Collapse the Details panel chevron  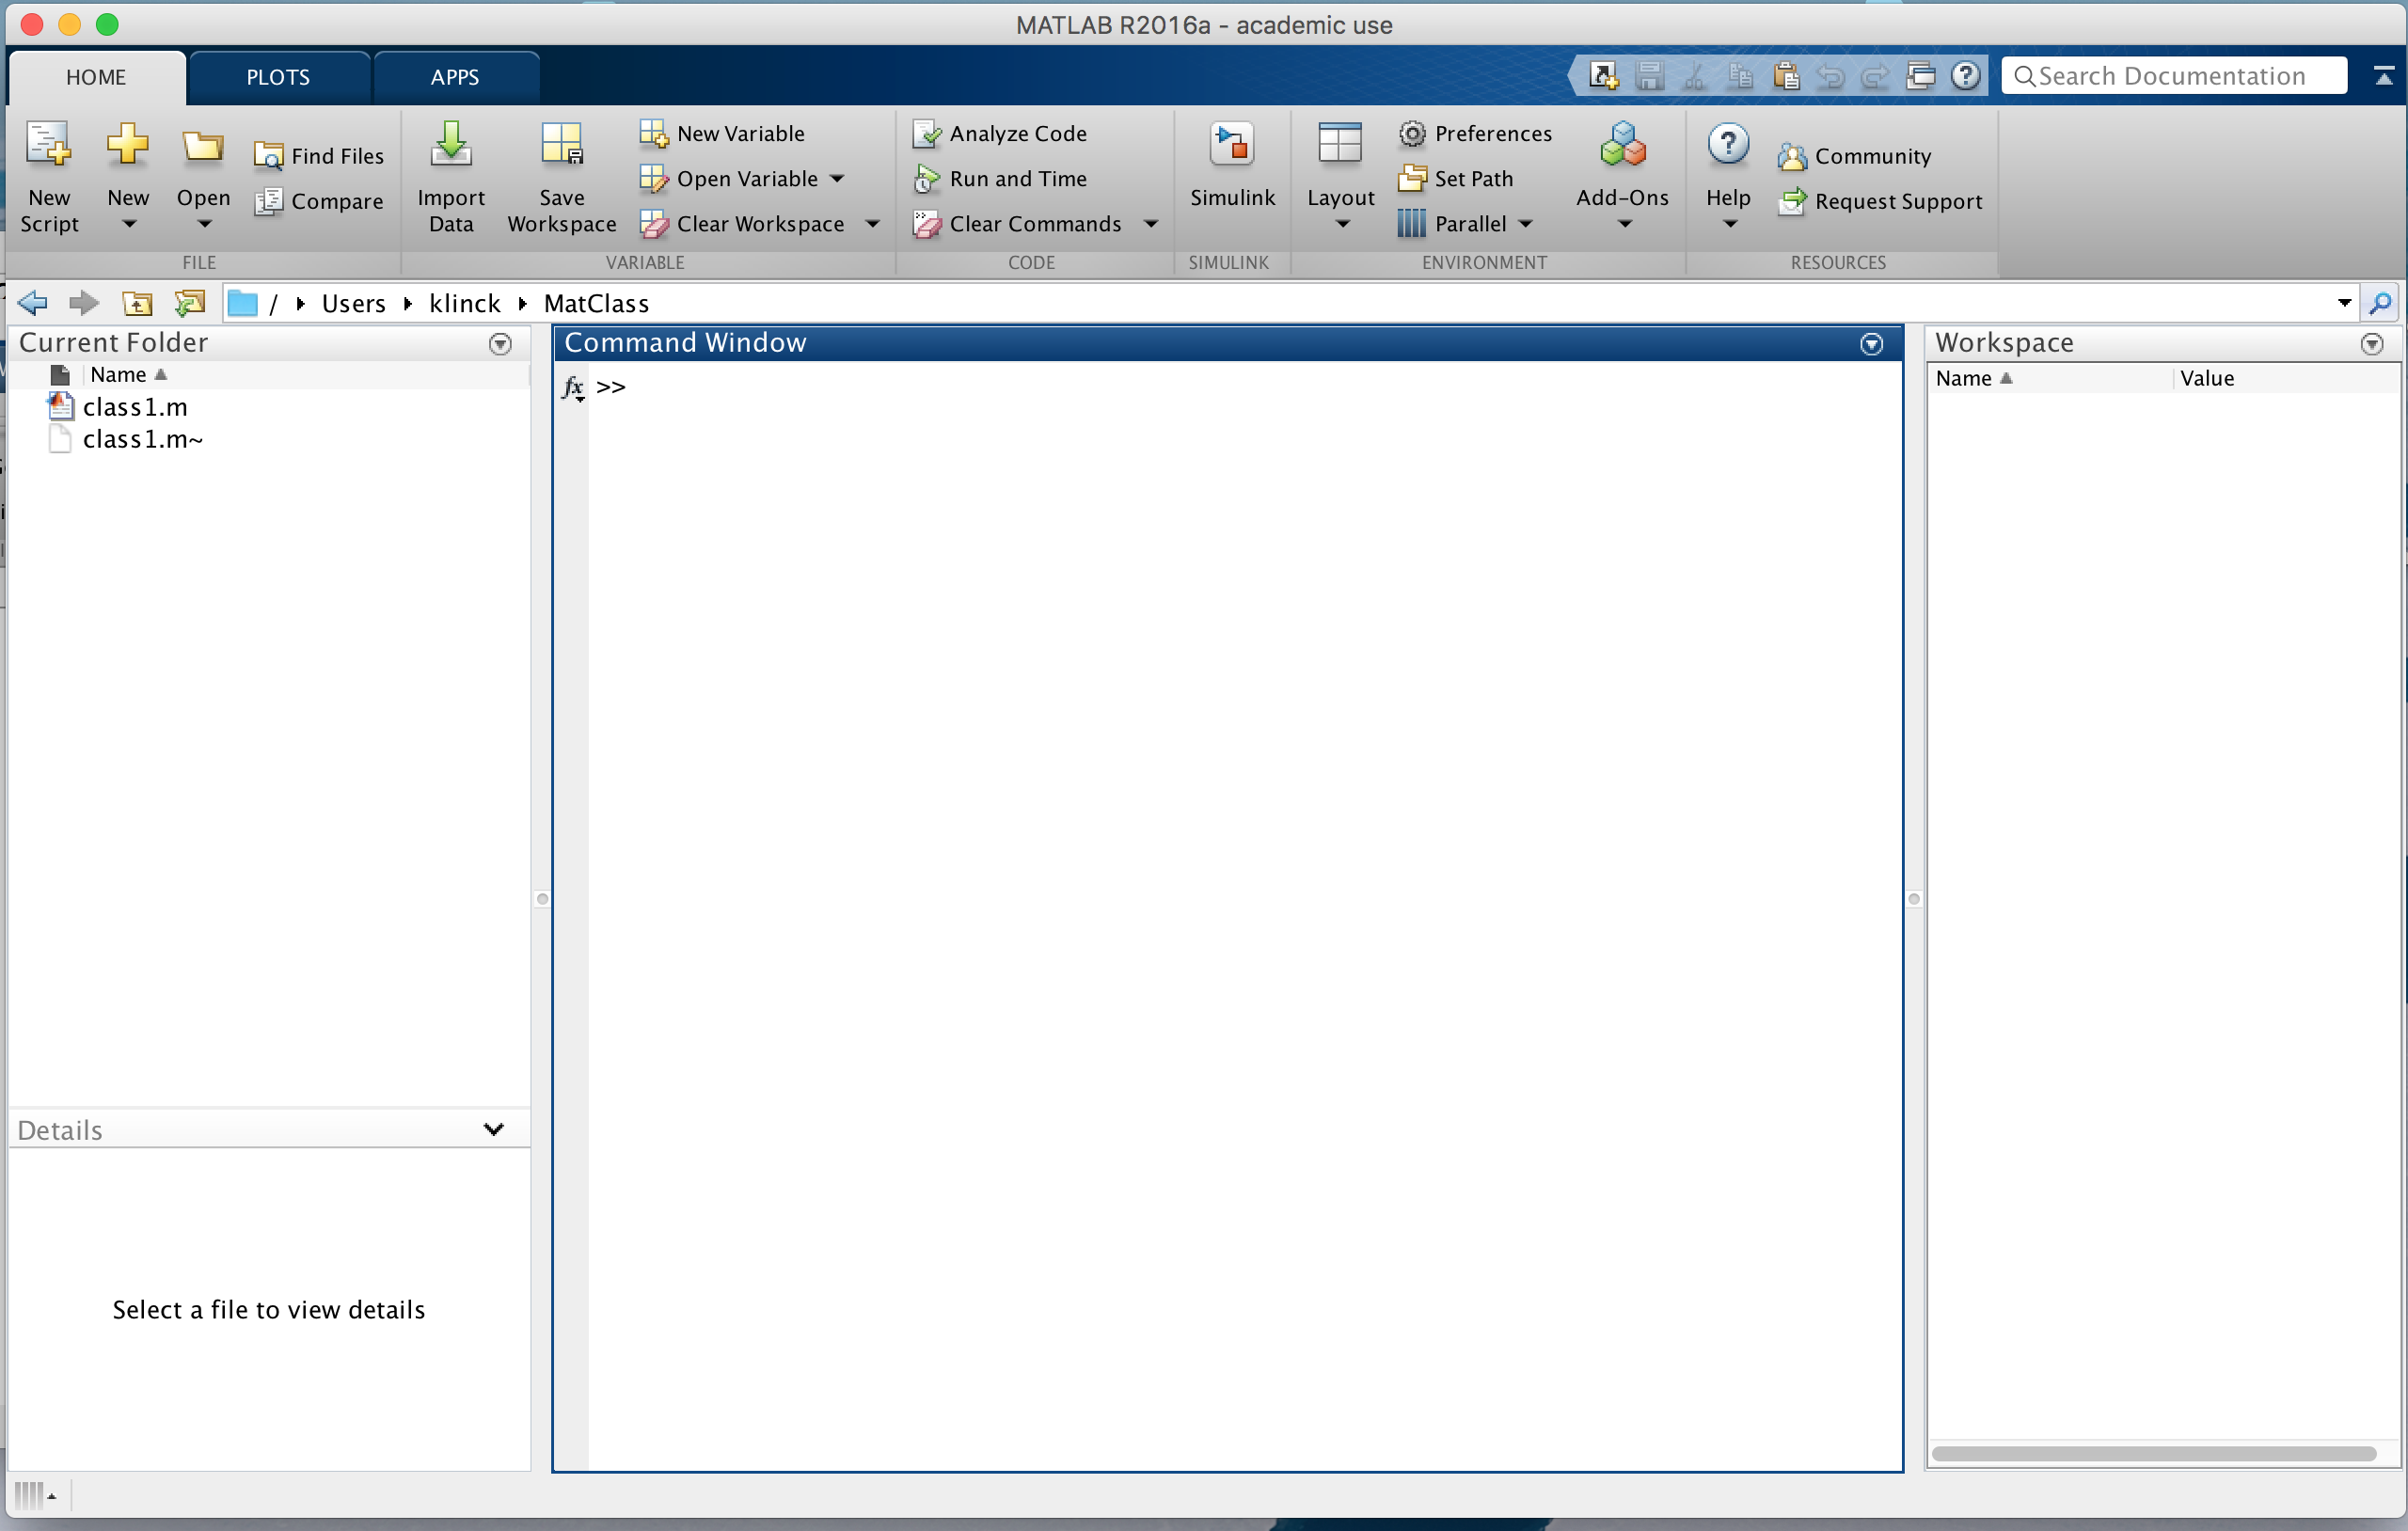tap(493, 1129)
